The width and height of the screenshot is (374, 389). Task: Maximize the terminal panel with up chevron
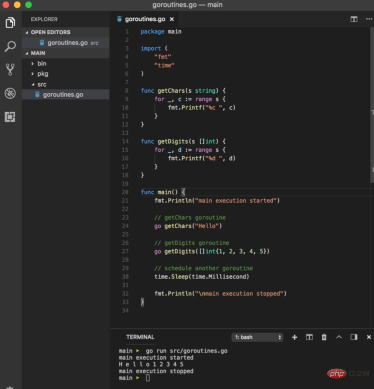tap(339, 337)
